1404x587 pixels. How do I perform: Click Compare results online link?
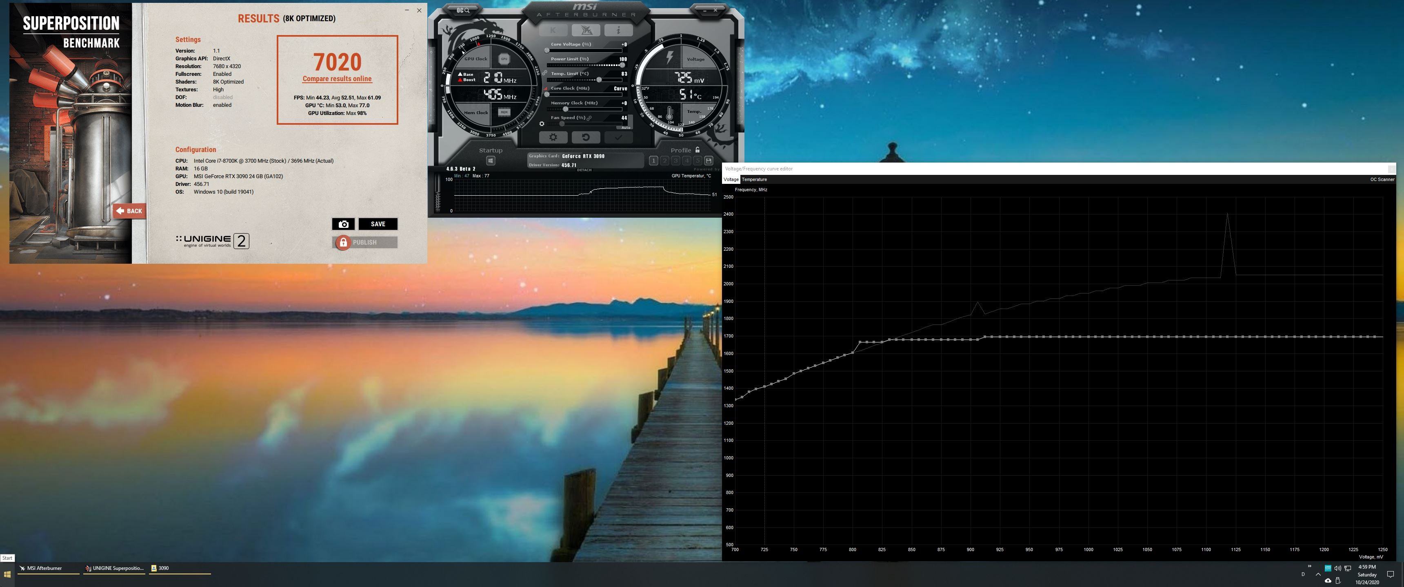coord(337,79)
